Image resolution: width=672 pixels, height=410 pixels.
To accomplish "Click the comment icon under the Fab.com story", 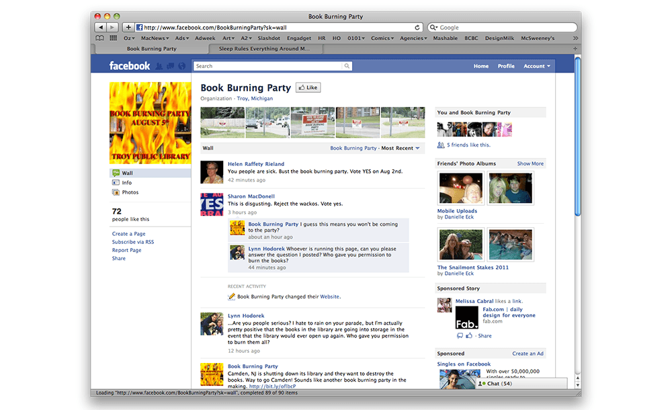I will click(460, 336).
